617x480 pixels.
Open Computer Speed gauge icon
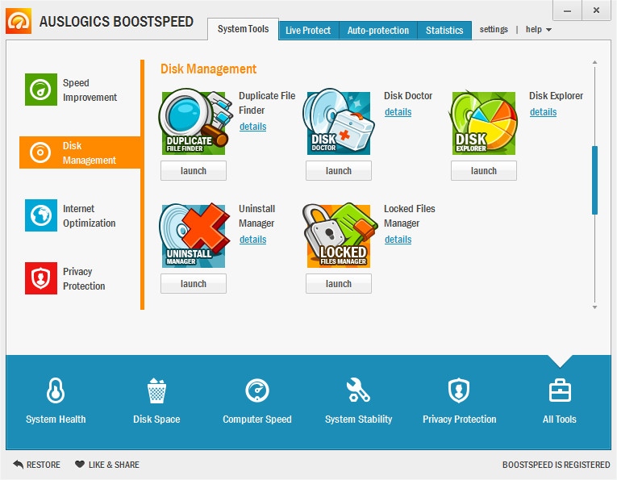point(257,390)
